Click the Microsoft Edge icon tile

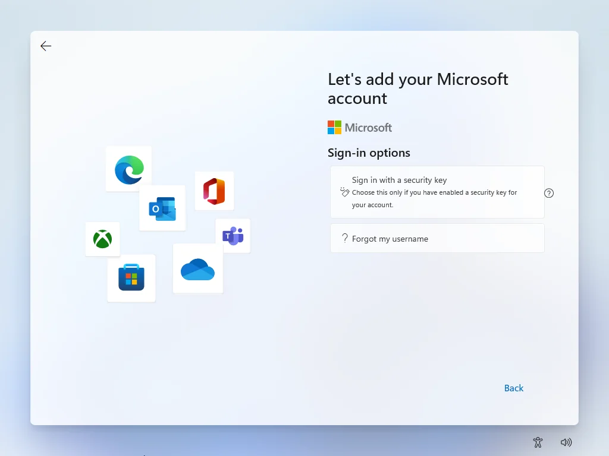(x=128, y=169)
